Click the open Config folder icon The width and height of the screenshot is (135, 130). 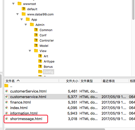pos(40,72)
